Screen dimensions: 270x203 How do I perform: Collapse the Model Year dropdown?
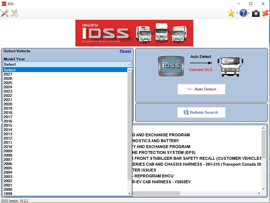tap(129, 65)
